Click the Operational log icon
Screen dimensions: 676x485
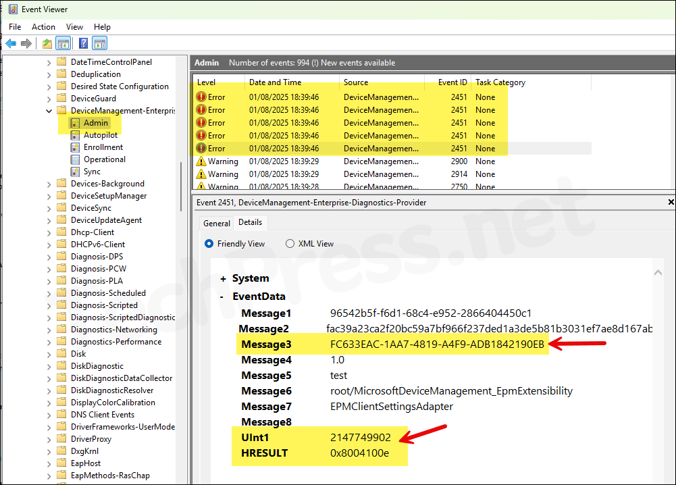[75, 159]
